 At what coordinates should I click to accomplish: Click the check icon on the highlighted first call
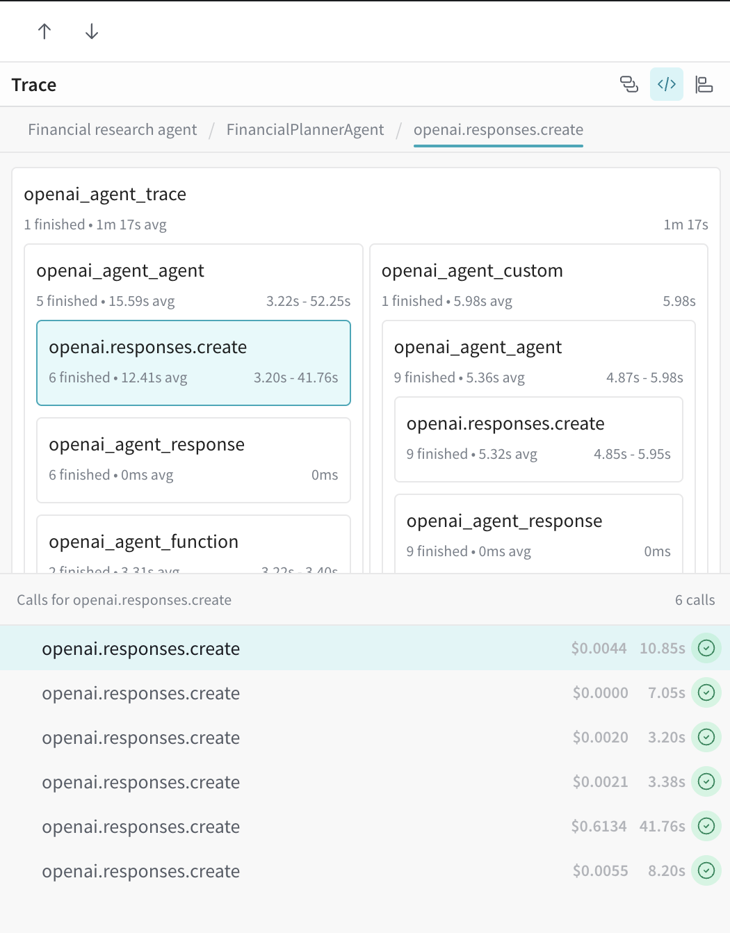coord(706,648)
